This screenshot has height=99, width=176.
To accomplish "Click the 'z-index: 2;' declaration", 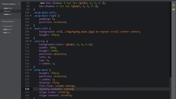I will click(47, 79).
